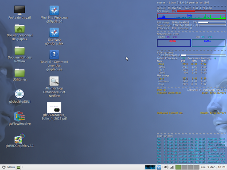Switch to the second workspace in the pager
The image size is (227, 170).
184,167
